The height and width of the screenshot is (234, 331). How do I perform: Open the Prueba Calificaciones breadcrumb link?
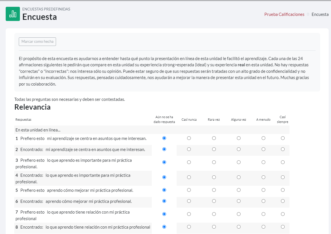284,14
